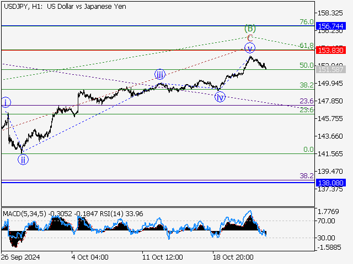Click the 158.325 price axis value
The width and height of the screenshot is (353, 264).
[330, 13]
